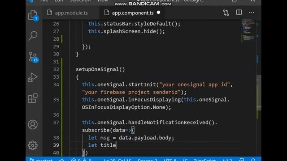Click the unsaved dot on app.component.ts tab
Screen dimensions: 287x161
158,13
